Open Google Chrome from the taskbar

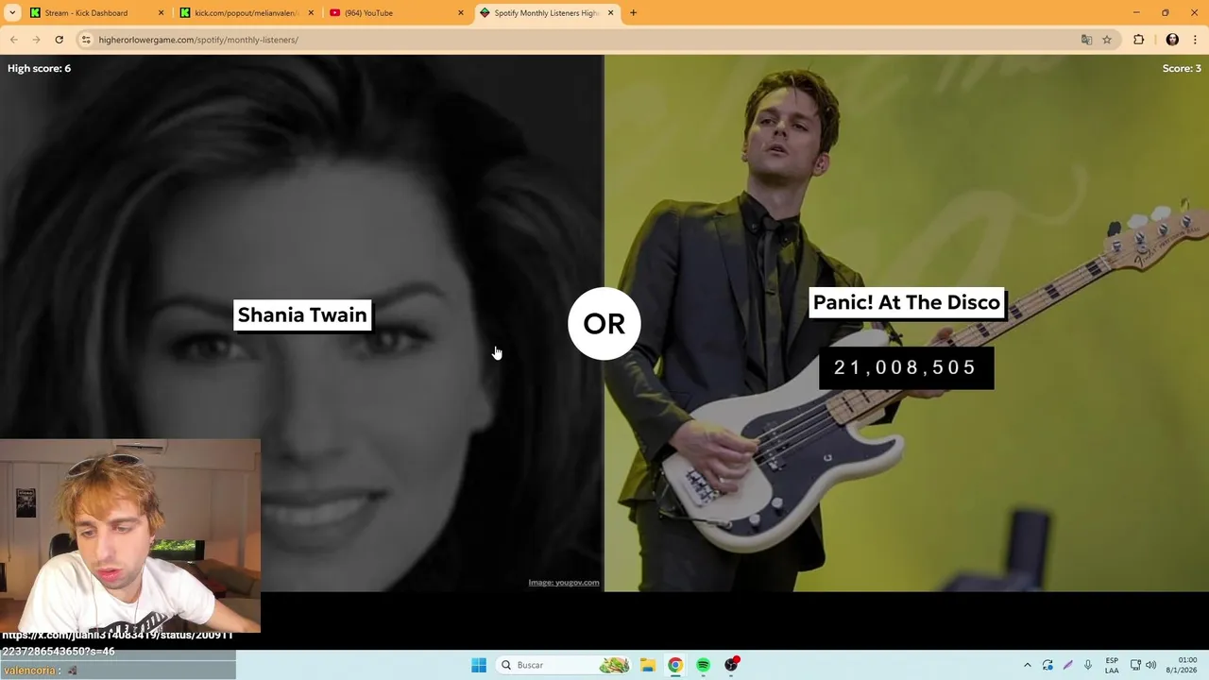click(x=675, y=665)
